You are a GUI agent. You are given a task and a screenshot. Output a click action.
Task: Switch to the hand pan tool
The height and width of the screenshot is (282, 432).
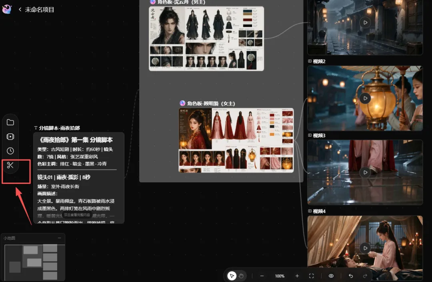[241, 276]
